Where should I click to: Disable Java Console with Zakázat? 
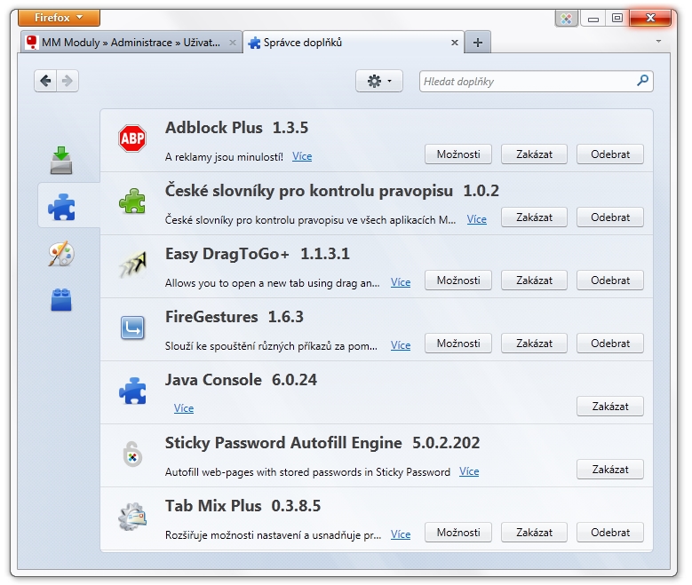[x=610, y=407]
